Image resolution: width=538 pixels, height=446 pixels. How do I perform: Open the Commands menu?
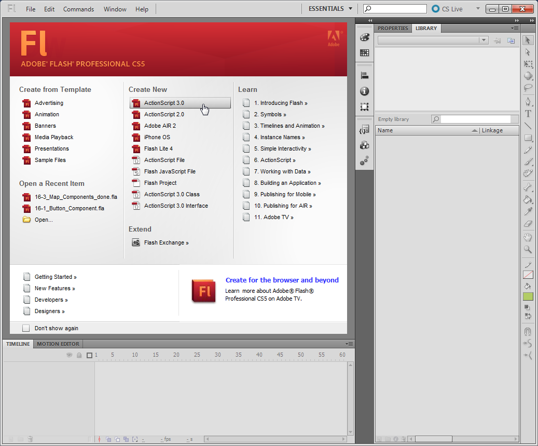tap(78, 9)
